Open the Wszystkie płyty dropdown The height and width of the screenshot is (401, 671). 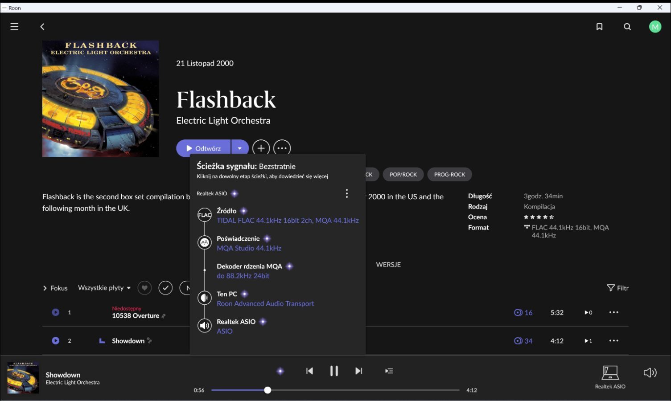tap(104, 288)
